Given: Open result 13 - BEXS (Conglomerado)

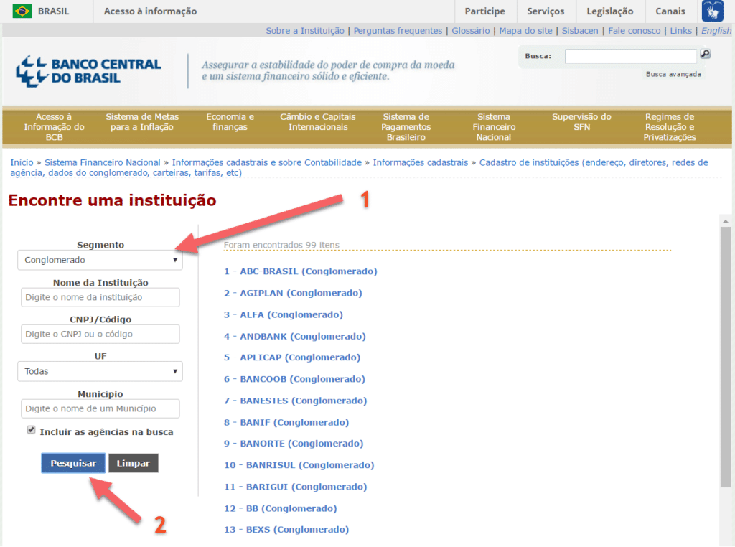Looking at the screenshot, I should (286, 529).
